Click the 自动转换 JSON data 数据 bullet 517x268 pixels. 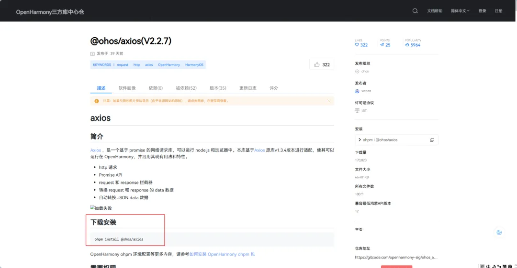point(124,198)
